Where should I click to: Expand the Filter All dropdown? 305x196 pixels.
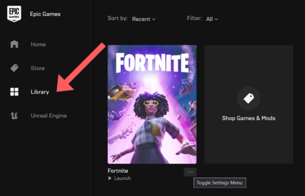(x=212, y=19)
